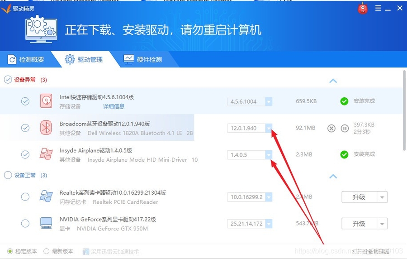The width and height of the screenshot is (407, 259).
Task: Switch to the 检测概要 tab
Action: (26, 59)
